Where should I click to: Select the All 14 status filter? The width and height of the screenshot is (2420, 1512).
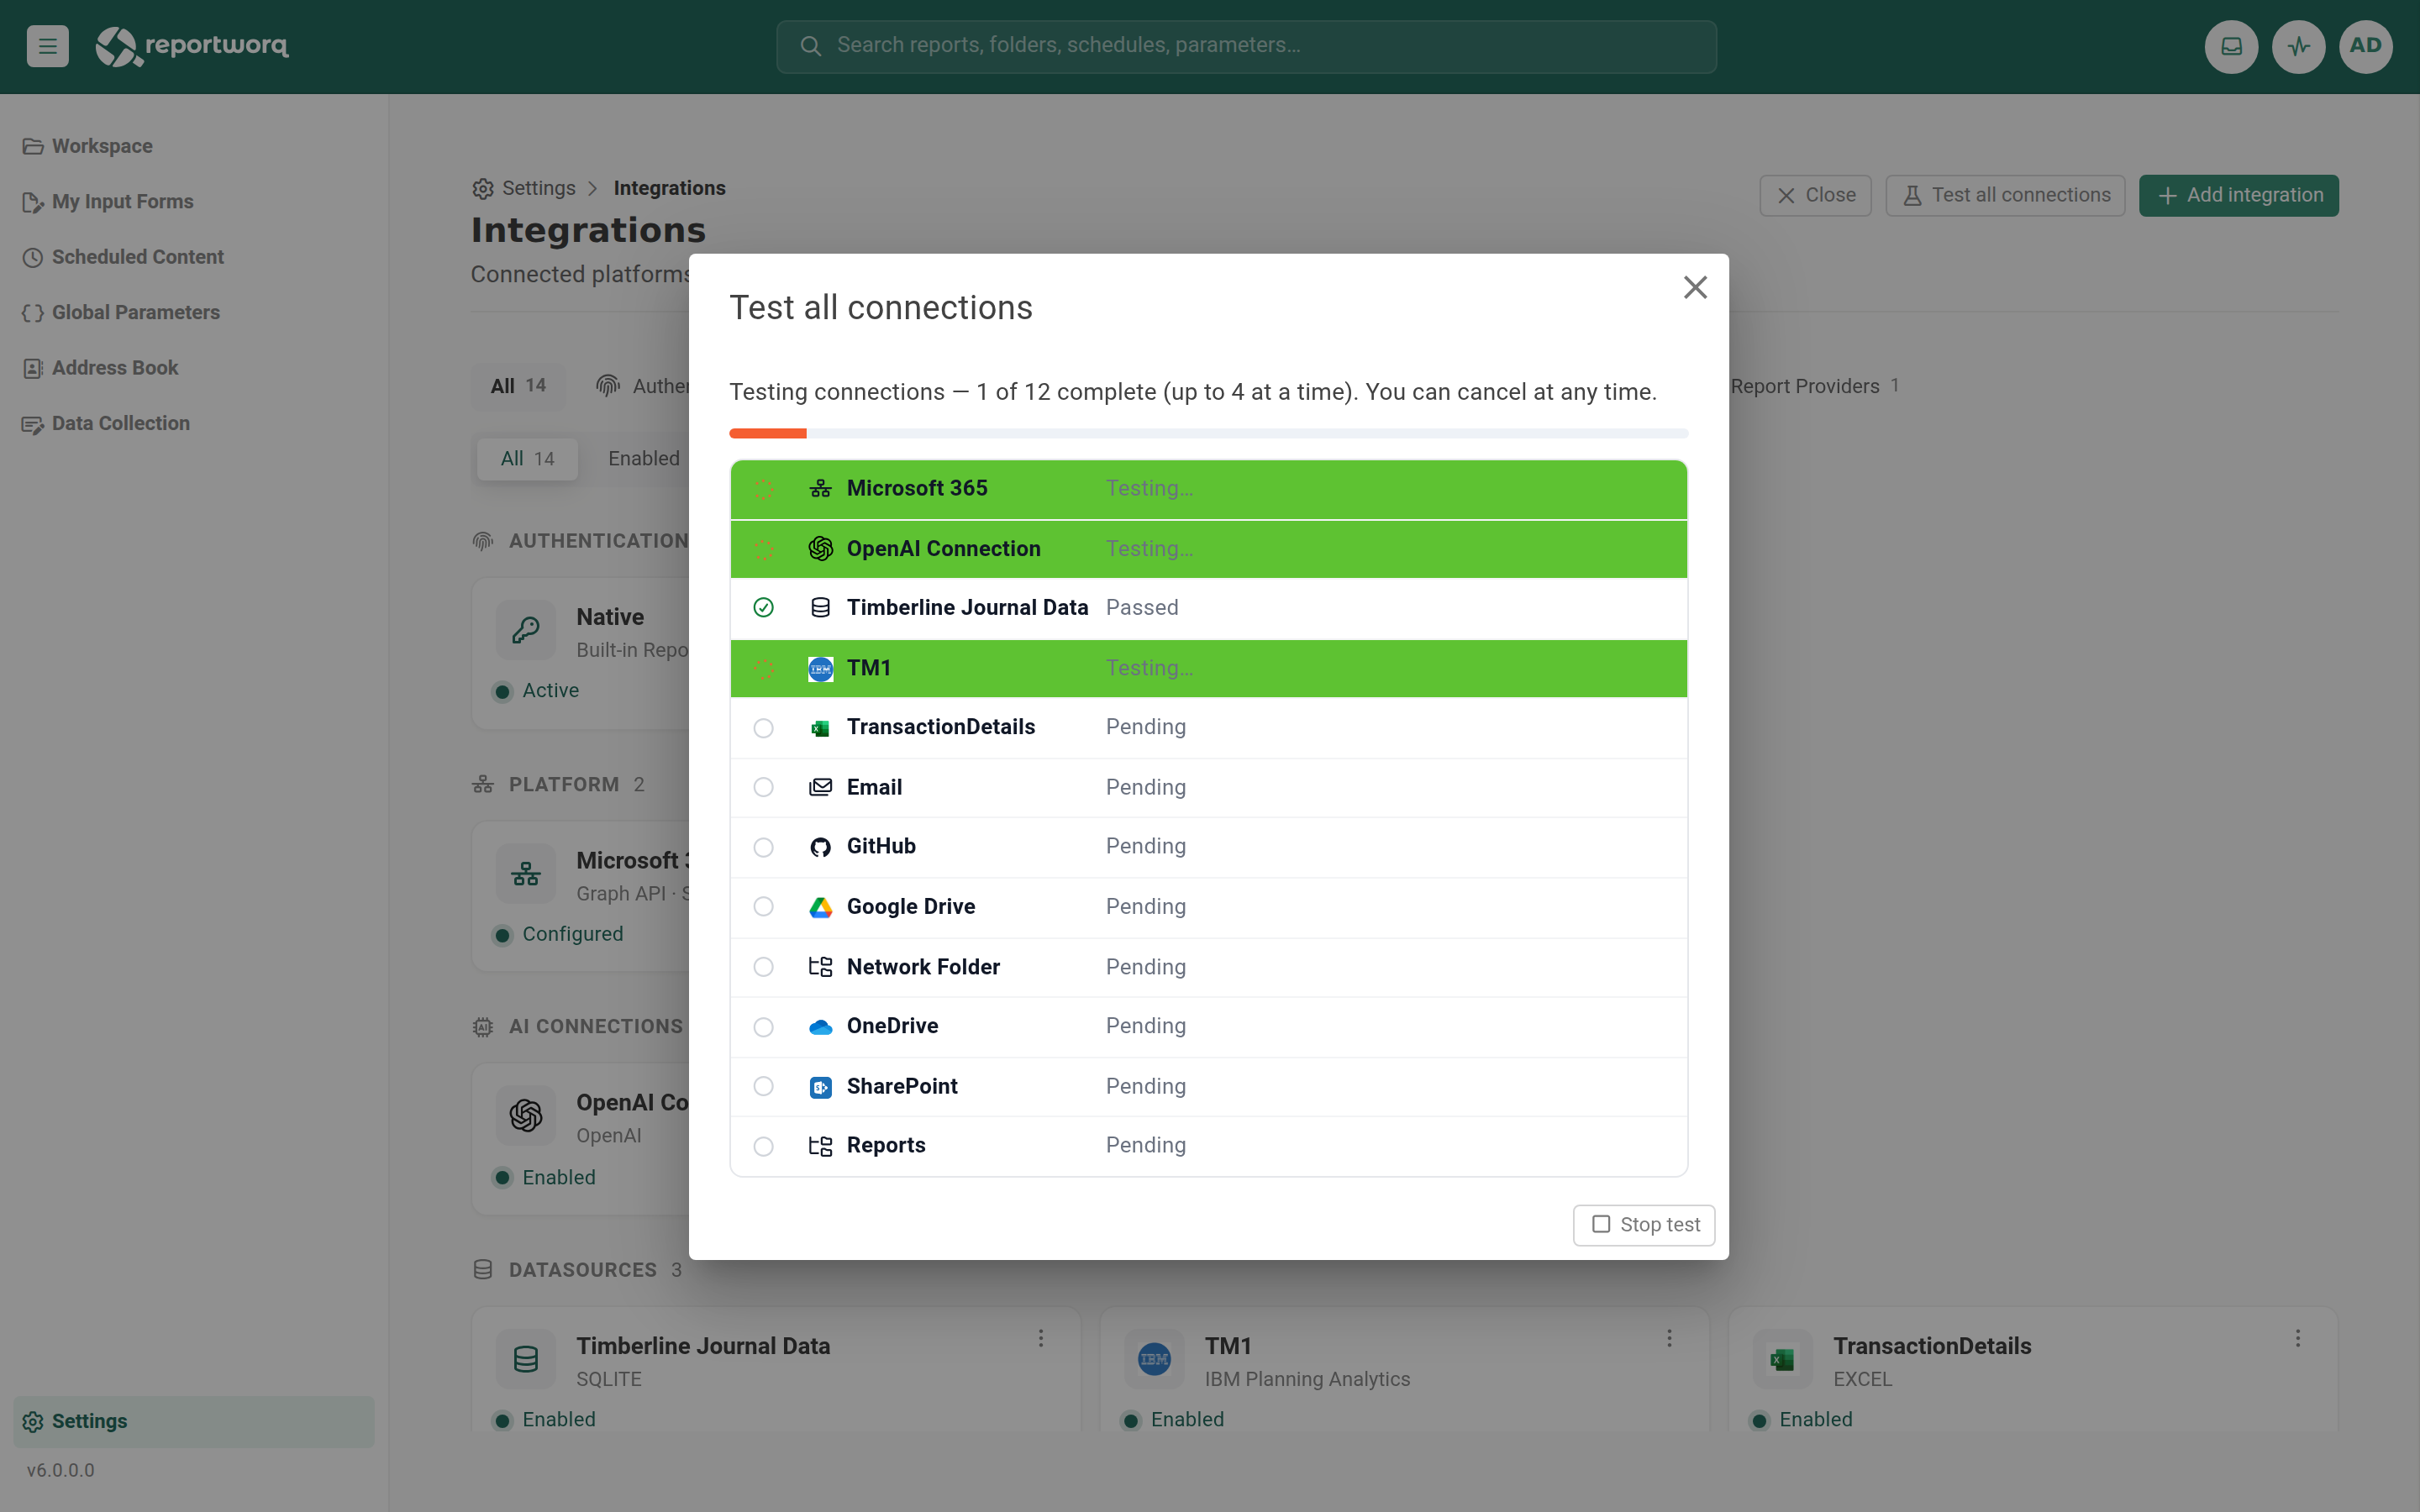527,459
